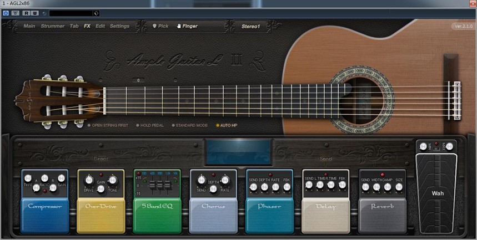This screenshot has width=477, height=240.
Task: Stomp the Delay pedal footswitch
Action: coord(325,216)
